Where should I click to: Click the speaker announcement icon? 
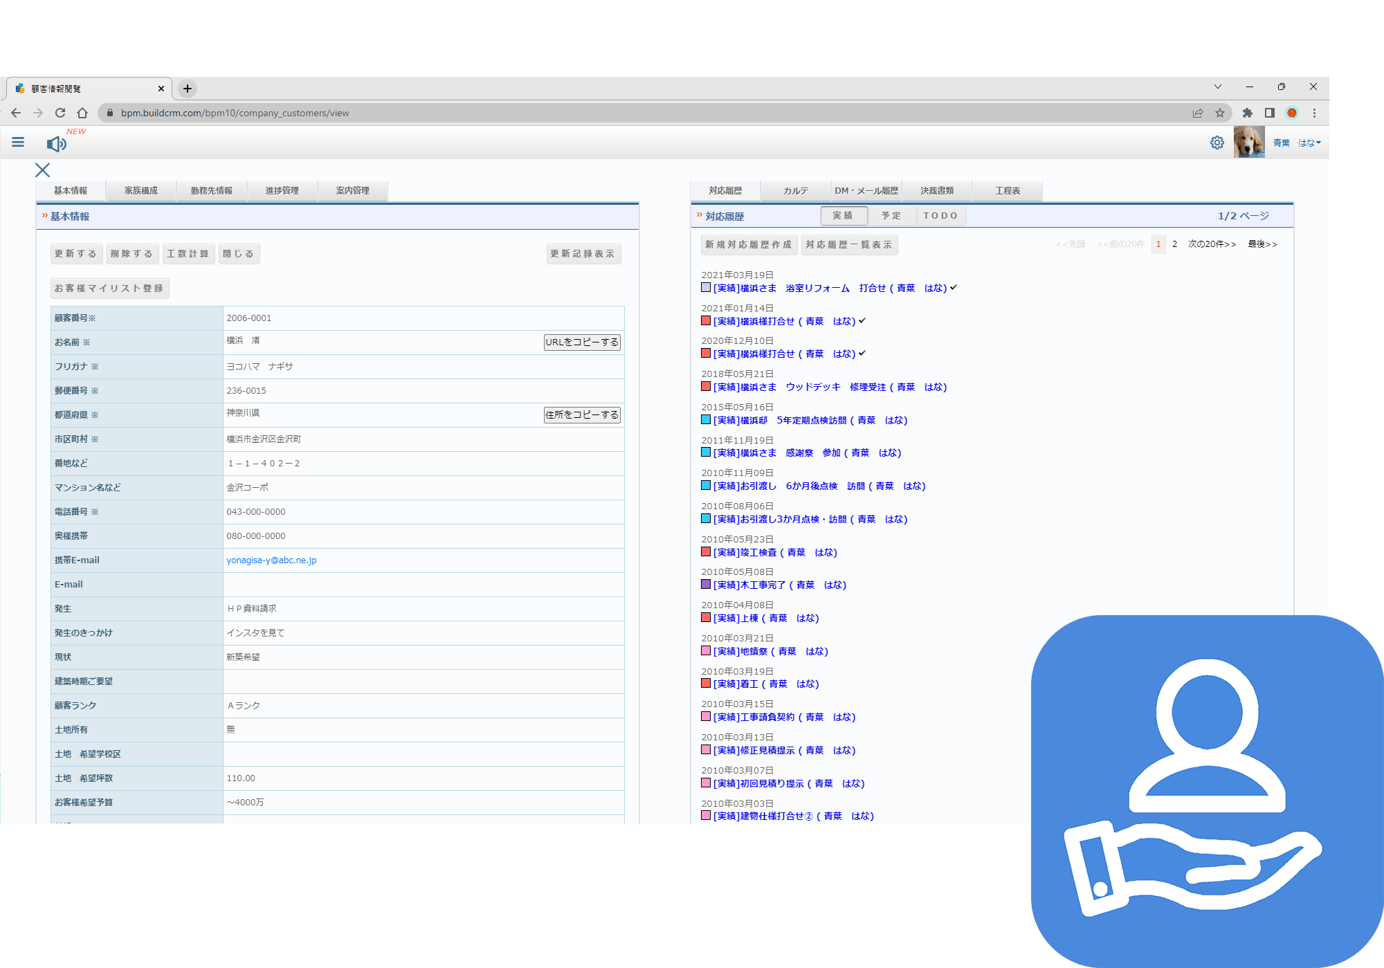coord(56,144)
